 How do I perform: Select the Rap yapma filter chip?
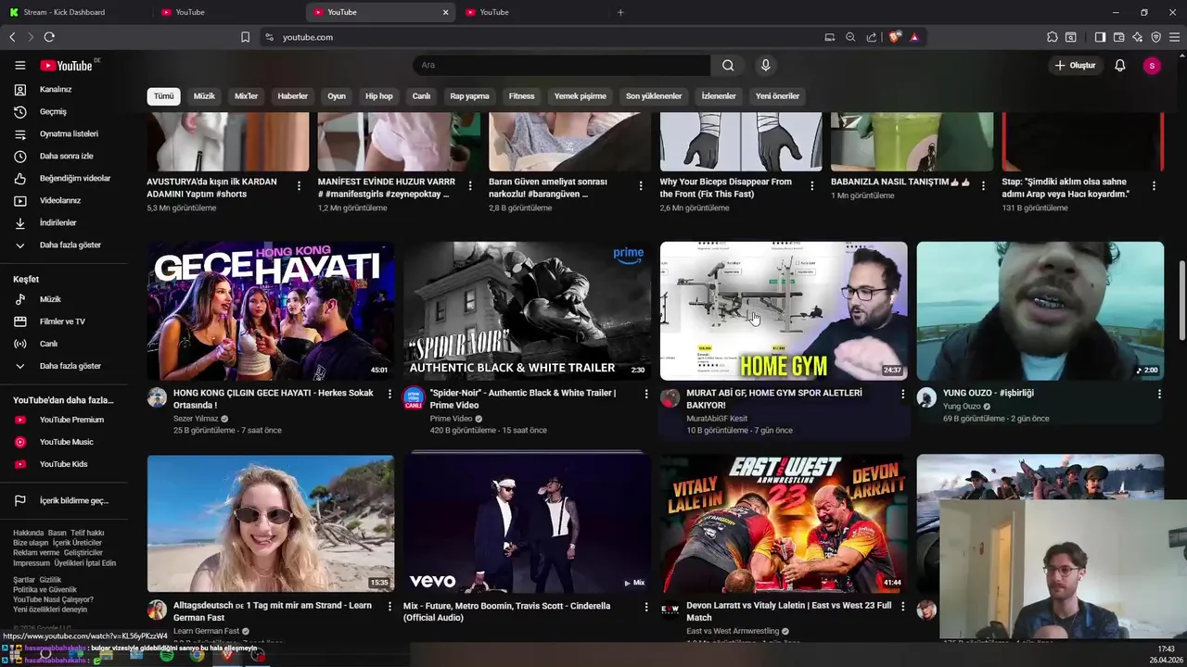[x=469, y=96]
